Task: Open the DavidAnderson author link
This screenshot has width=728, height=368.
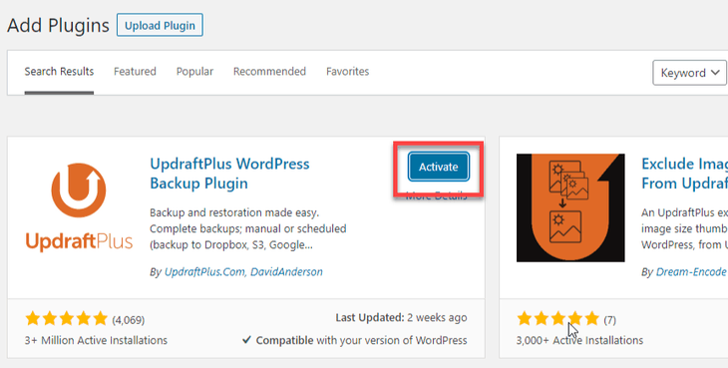Action: pyautogui.click(x=286, y=272)
